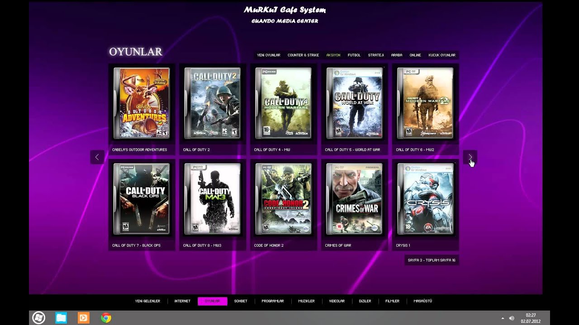Click the CALL OF DUTY 8 - MW3 label

[x=202, y=246]
